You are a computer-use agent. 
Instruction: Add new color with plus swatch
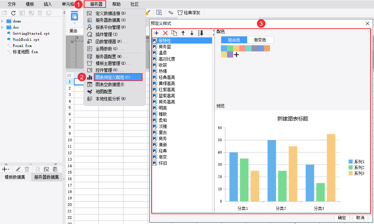coord(236,55)
